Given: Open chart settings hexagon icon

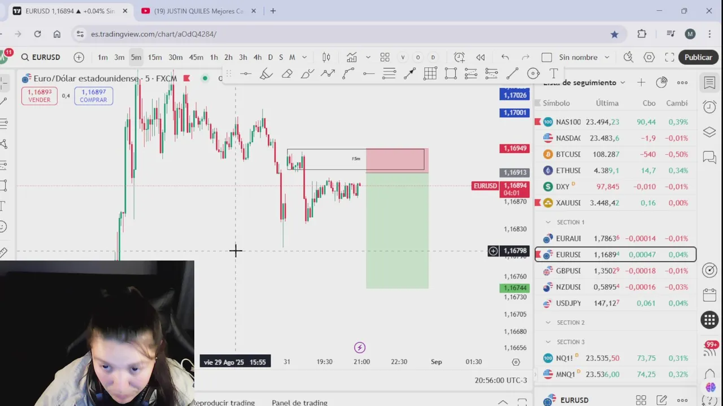Looking at the screenshot, I should click(x=649, y=57).
